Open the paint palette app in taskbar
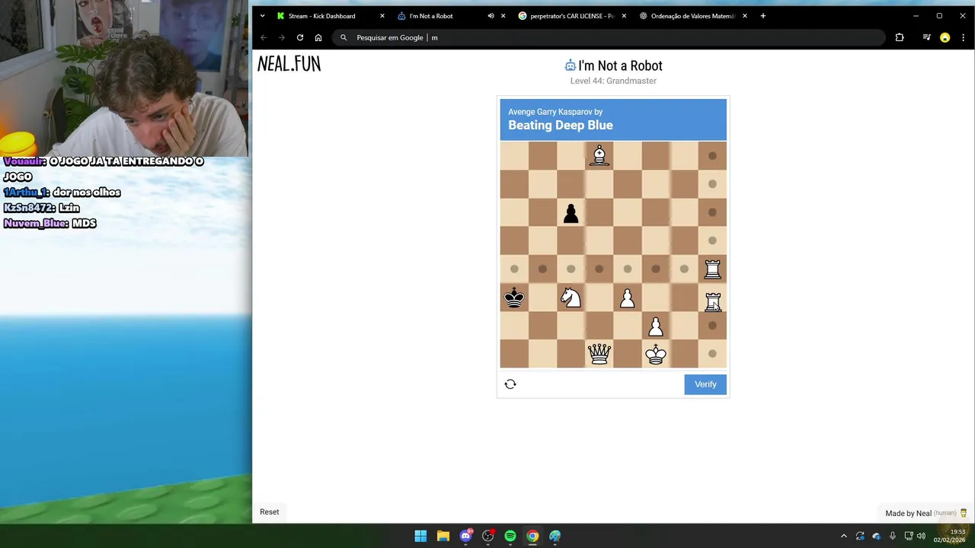Image resolution: width=975 pixels, height=548 pixels. pos(555,536)
